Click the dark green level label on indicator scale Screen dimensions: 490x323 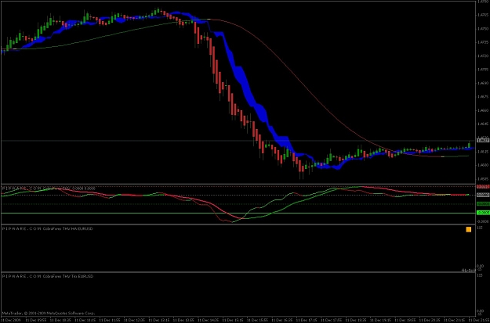tap(483, 203)
